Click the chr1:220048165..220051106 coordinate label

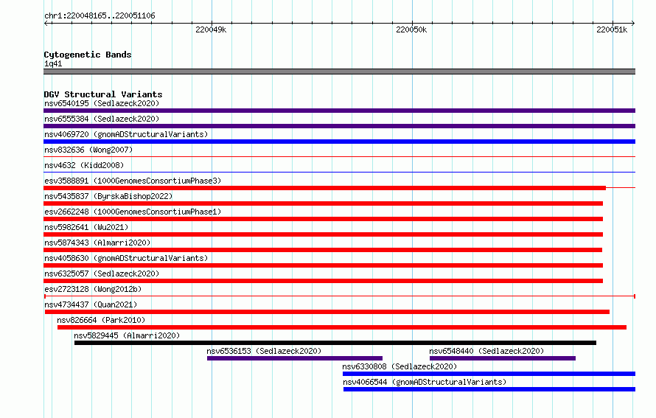(x=100, y=16)
